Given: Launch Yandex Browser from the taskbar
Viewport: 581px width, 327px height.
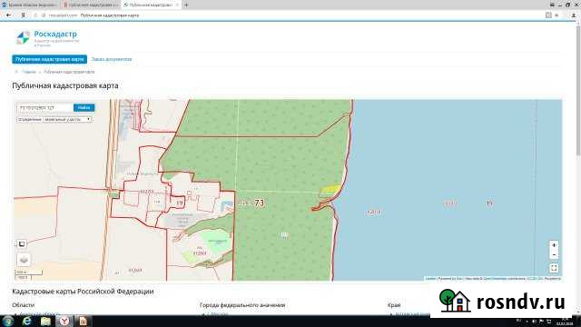Looking at the screenshot, I should tap(64, 321).
